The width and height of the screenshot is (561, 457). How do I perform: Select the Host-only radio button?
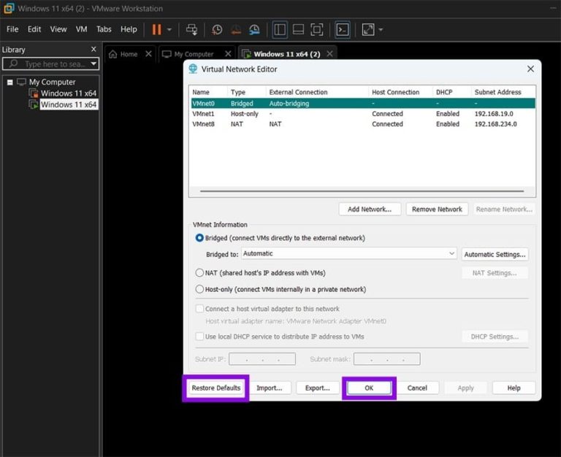point(199,289)
